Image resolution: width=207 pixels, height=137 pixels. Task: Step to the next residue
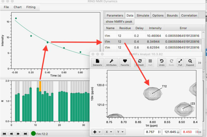click(x=18, y=134)
